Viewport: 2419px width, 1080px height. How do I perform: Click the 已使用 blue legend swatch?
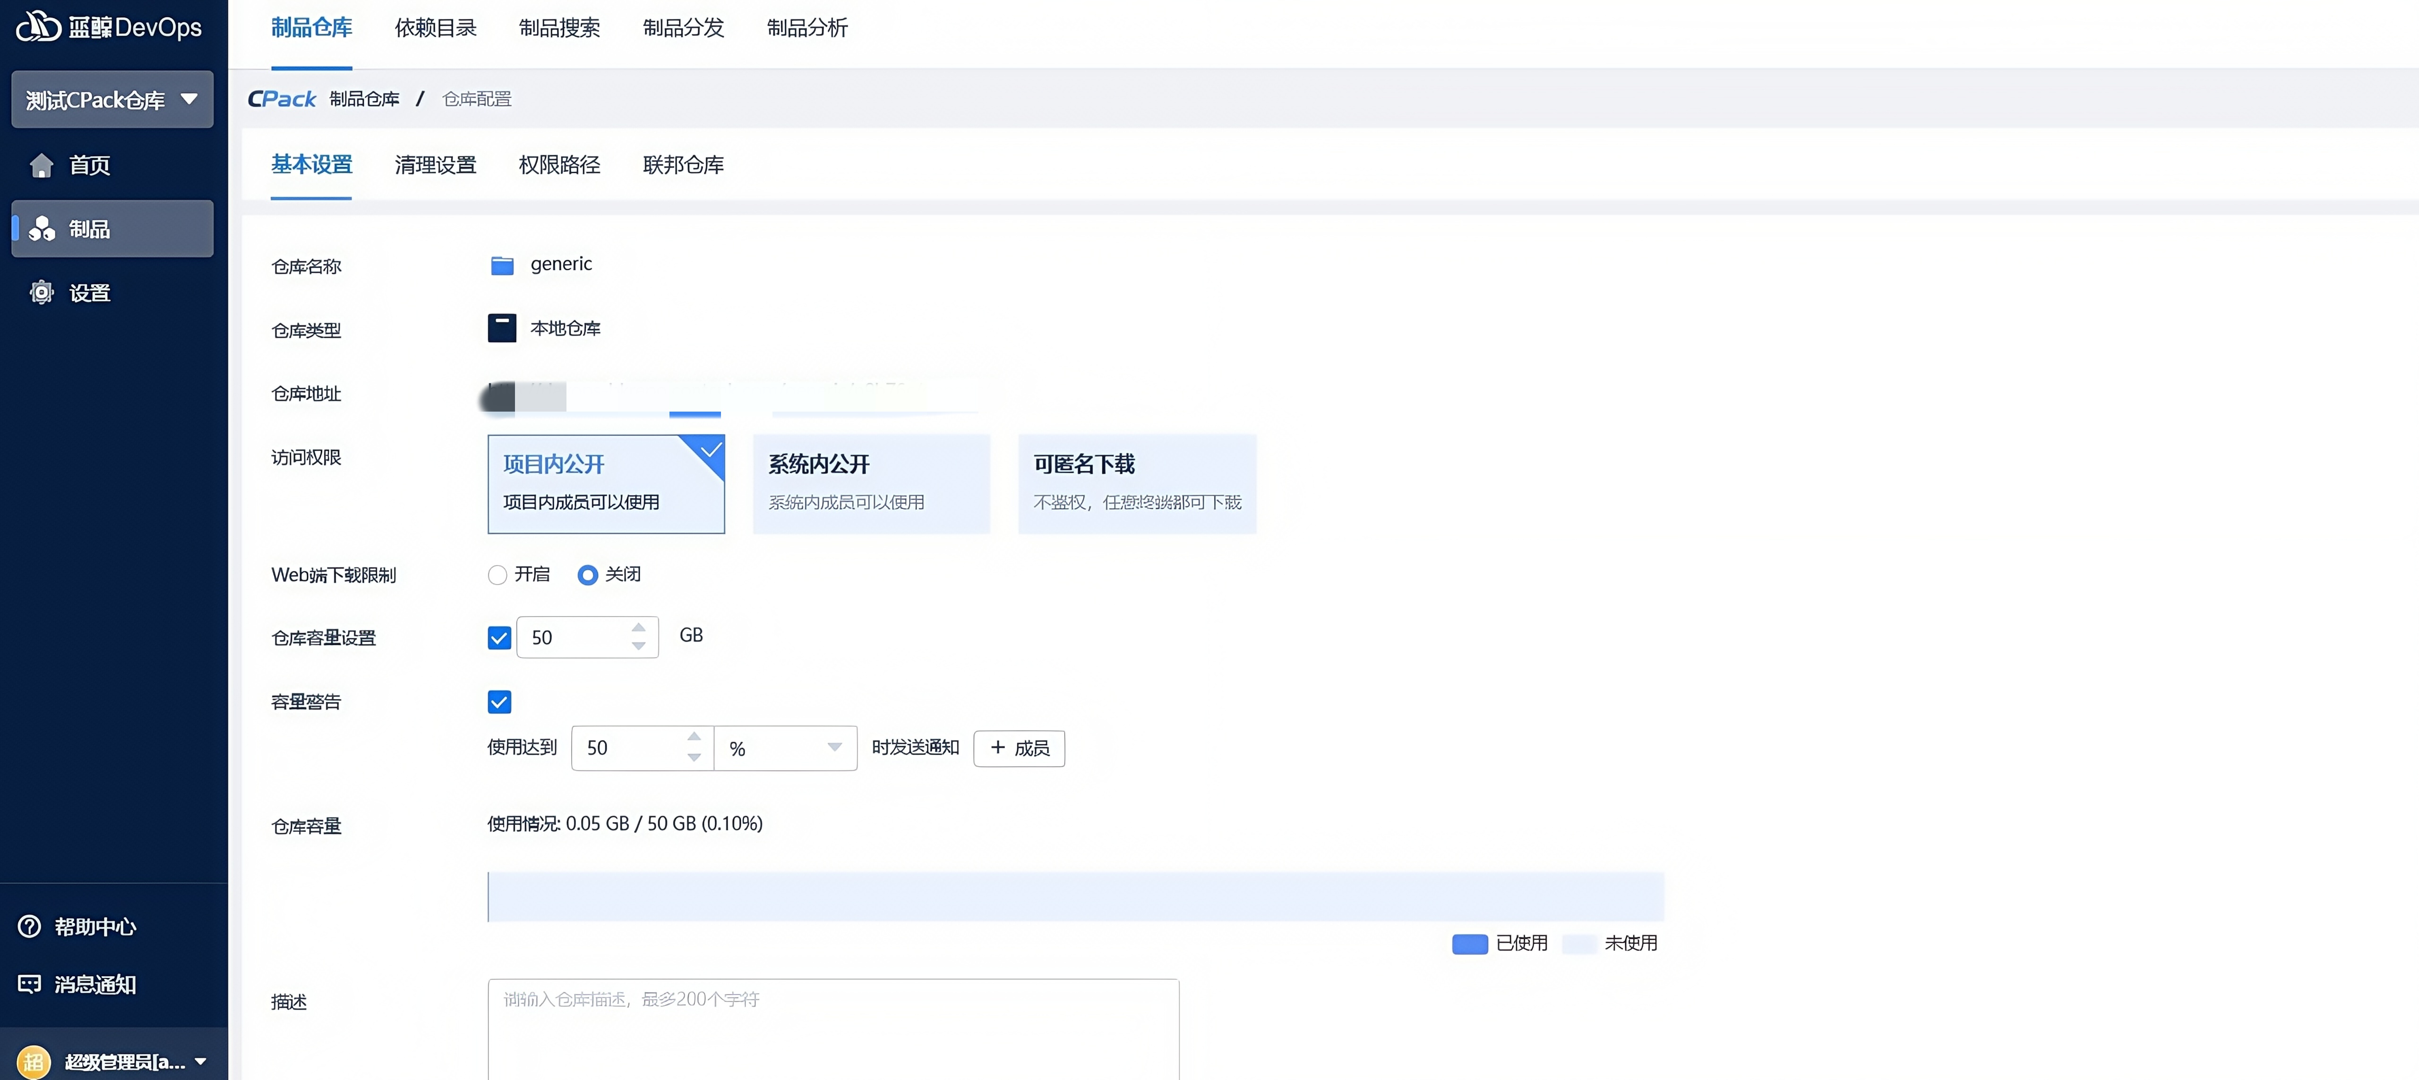click(1470, 944)
